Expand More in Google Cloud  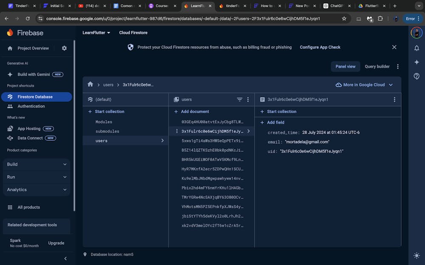(x=364, y=85)
